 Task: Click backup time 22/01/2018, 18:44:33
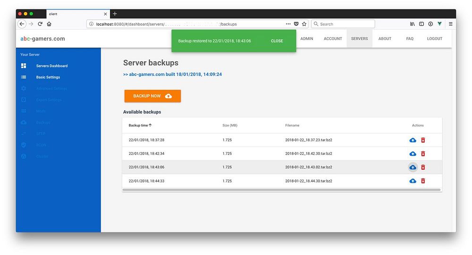(x=147, y=181)
